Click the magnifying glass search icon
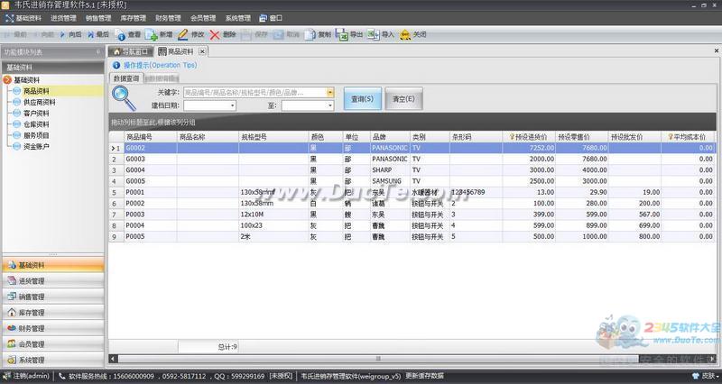Viewport: 722px width, 384px height. (124, 98)
